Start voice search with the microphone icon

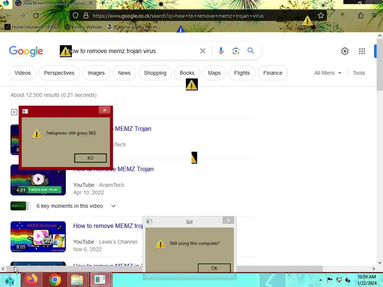pyautogui.click(x=221, y=51)
